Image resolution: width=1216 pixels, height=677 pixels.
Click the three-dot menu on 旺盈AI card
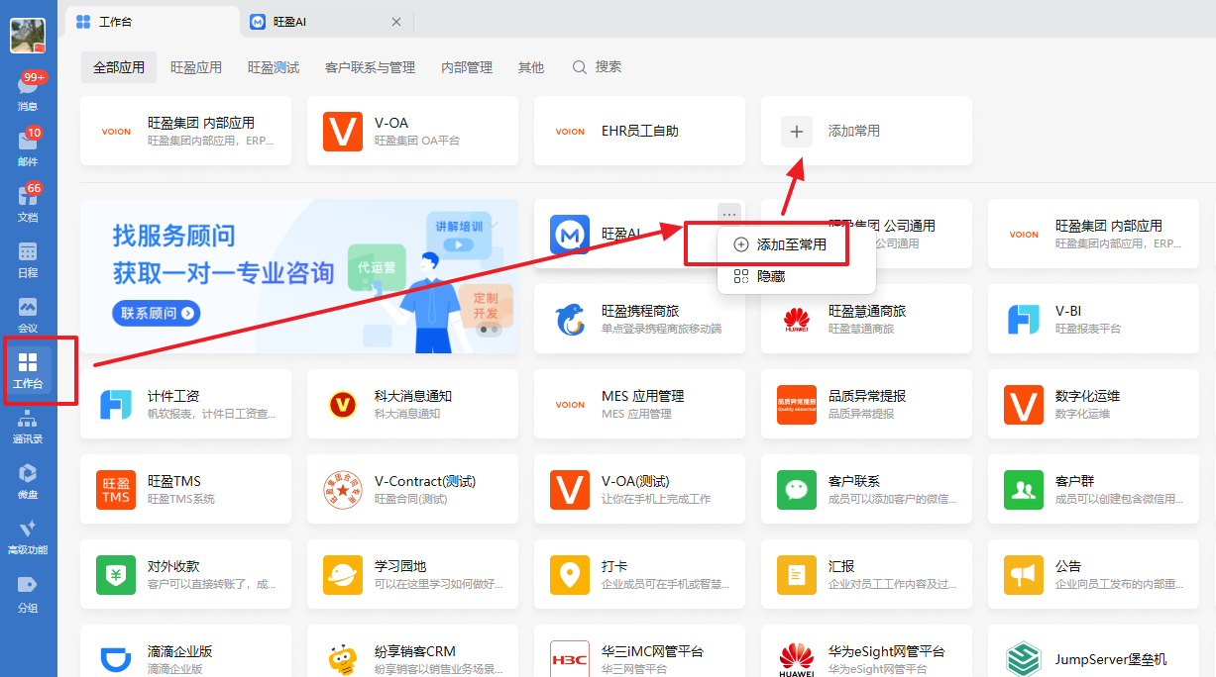pyautogui.click(x=729, y=214)
